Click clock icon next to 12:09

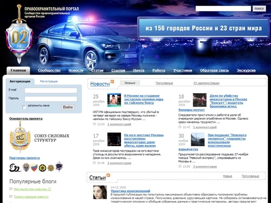coord(94,124)
